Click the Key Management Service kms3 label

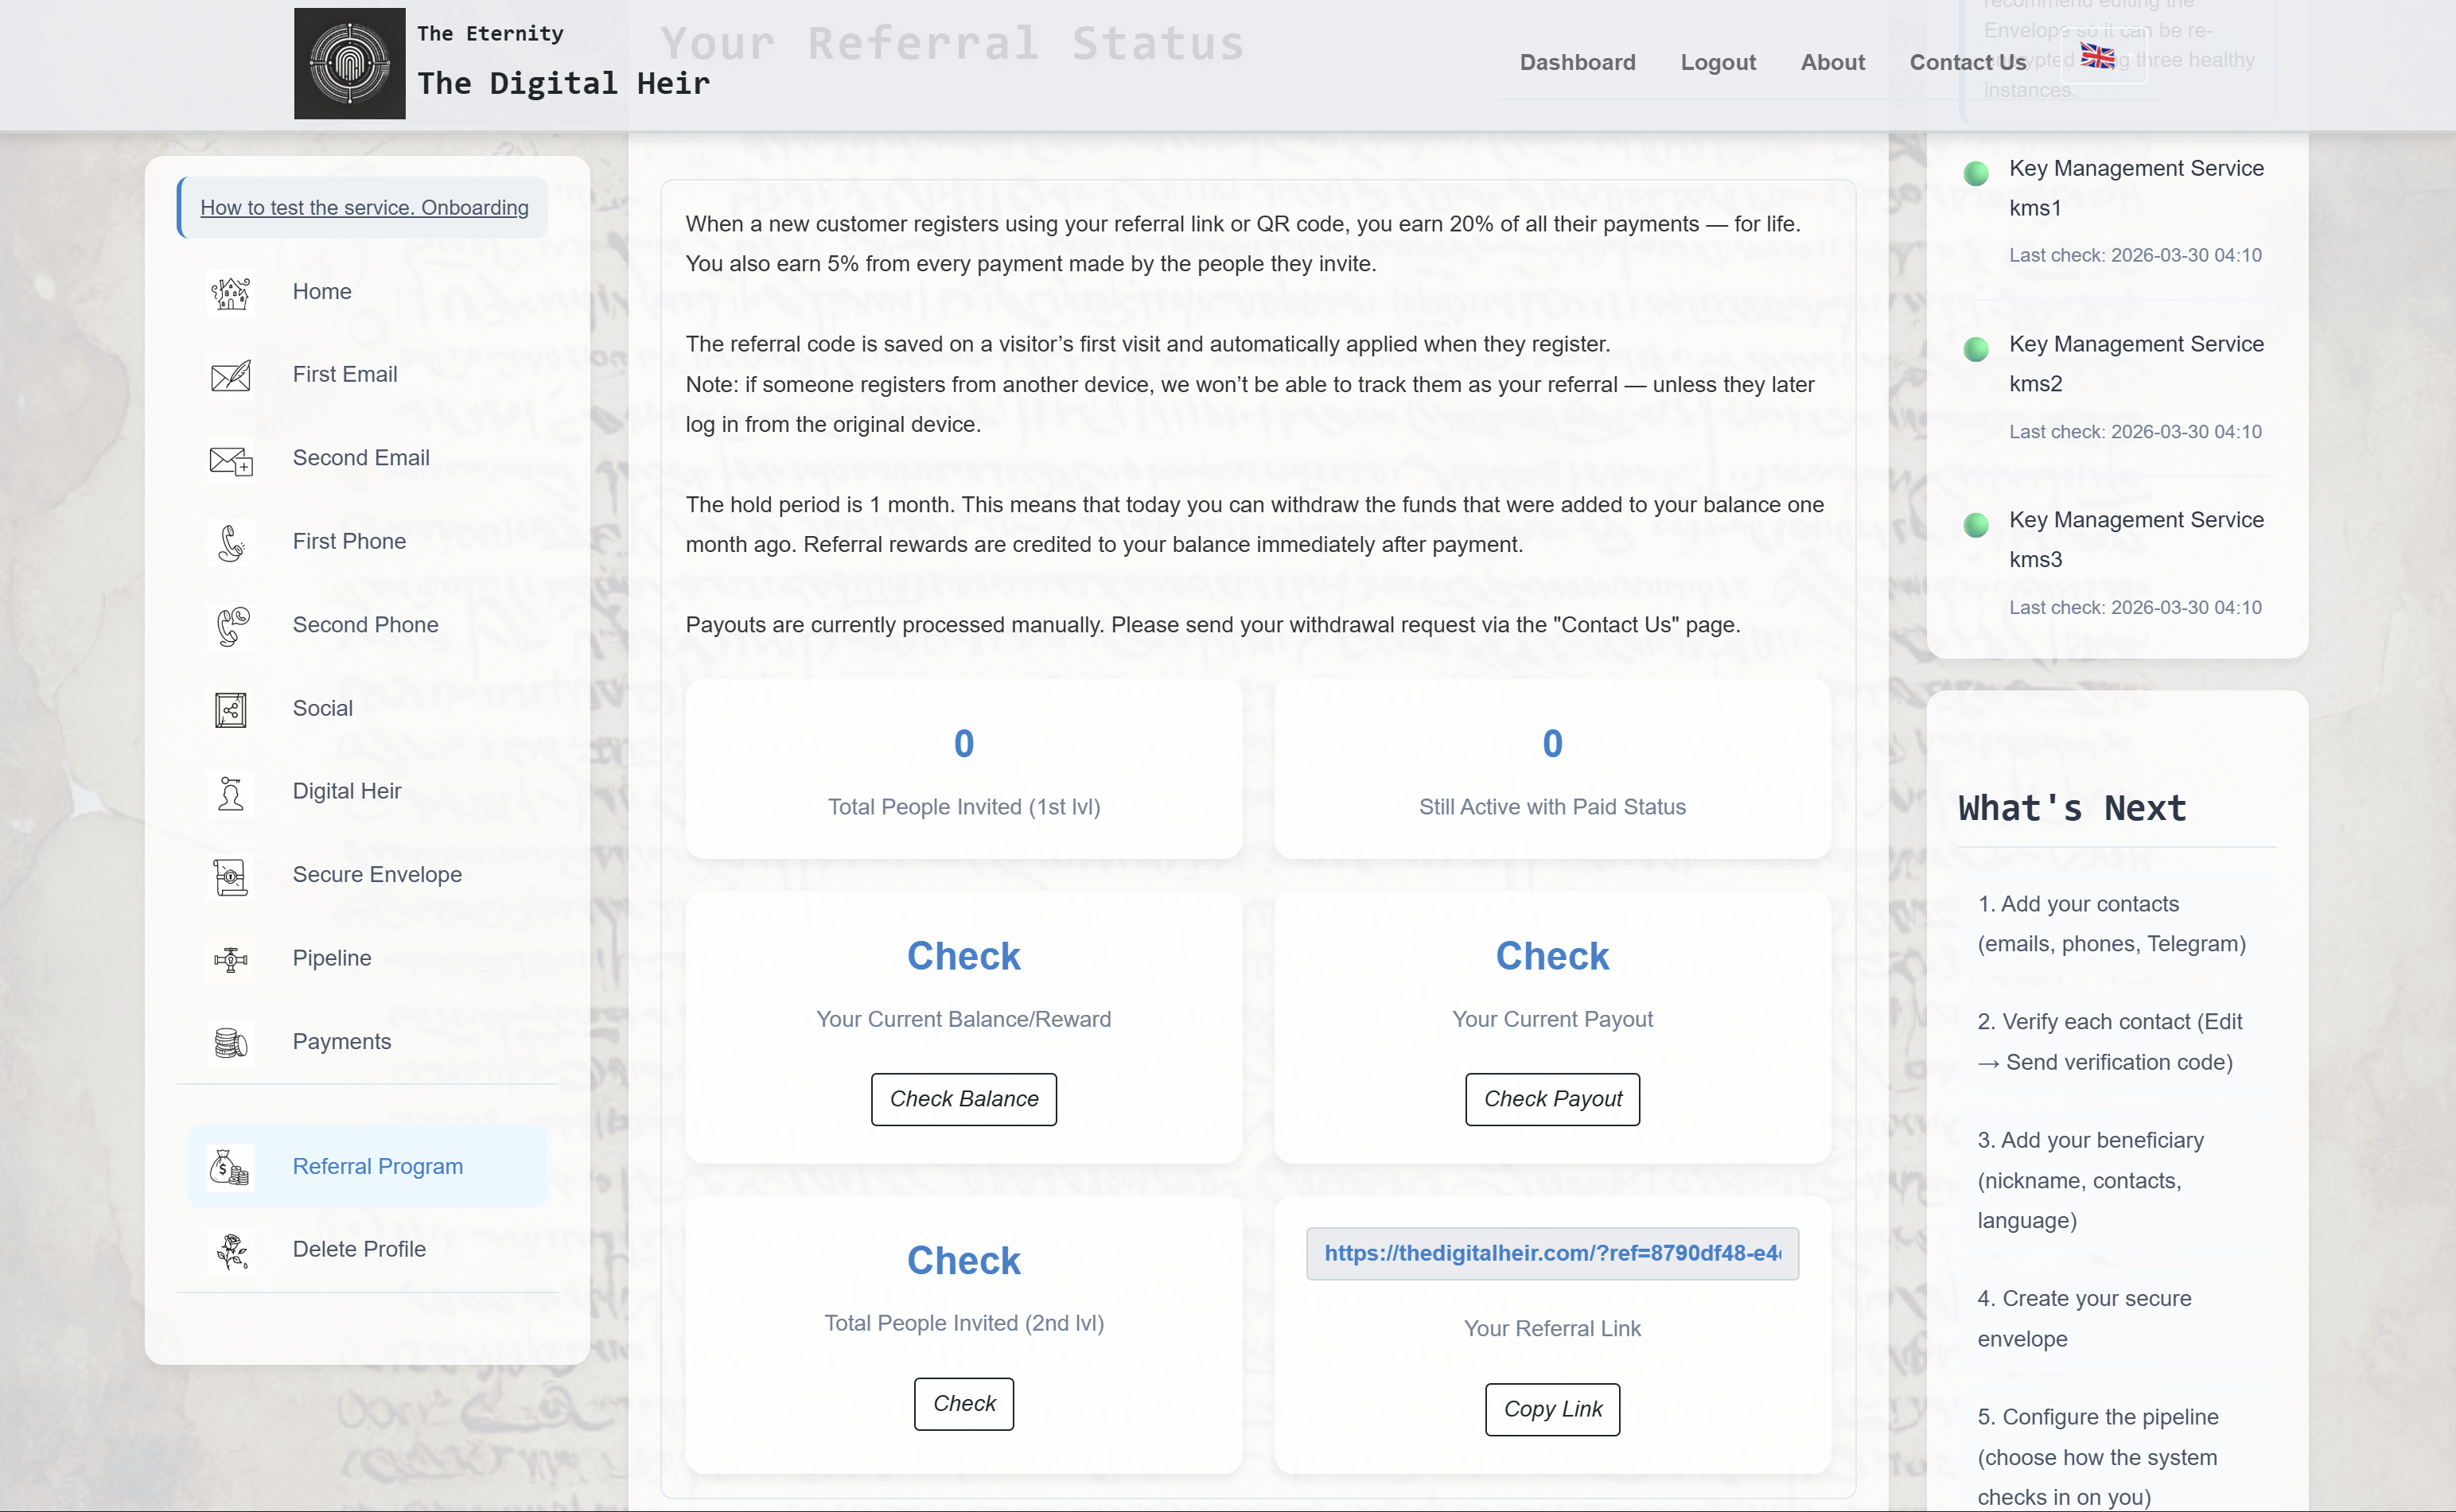(2136, 540)
